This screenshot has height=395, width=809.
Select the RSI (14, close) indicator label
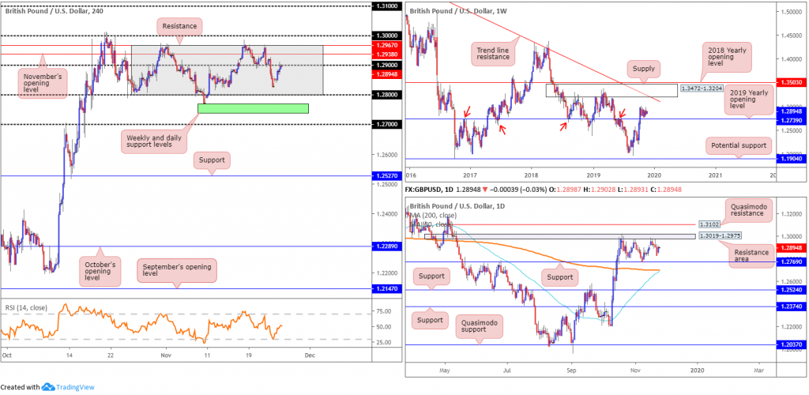pos(26,308)
